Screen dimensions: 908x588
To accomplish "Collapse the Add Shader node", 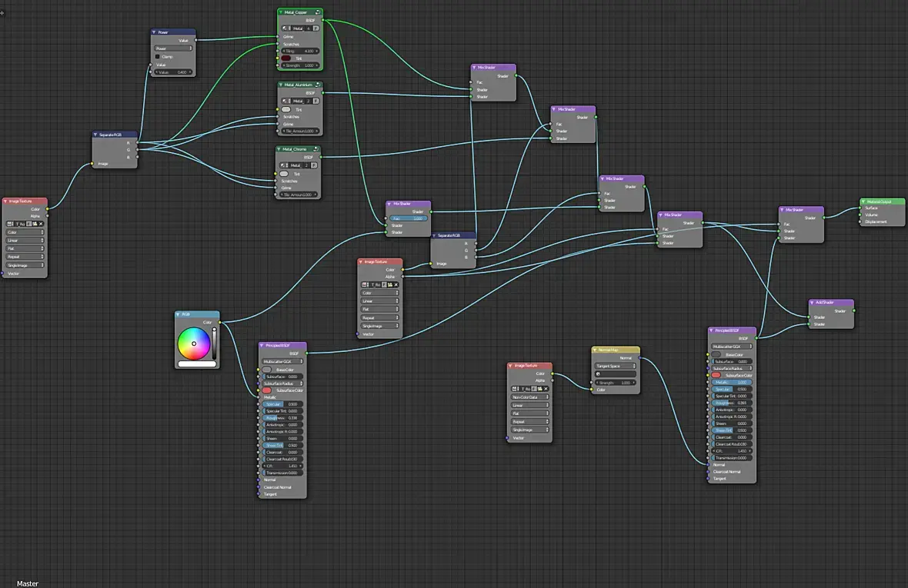I will [x=812, y=302].
